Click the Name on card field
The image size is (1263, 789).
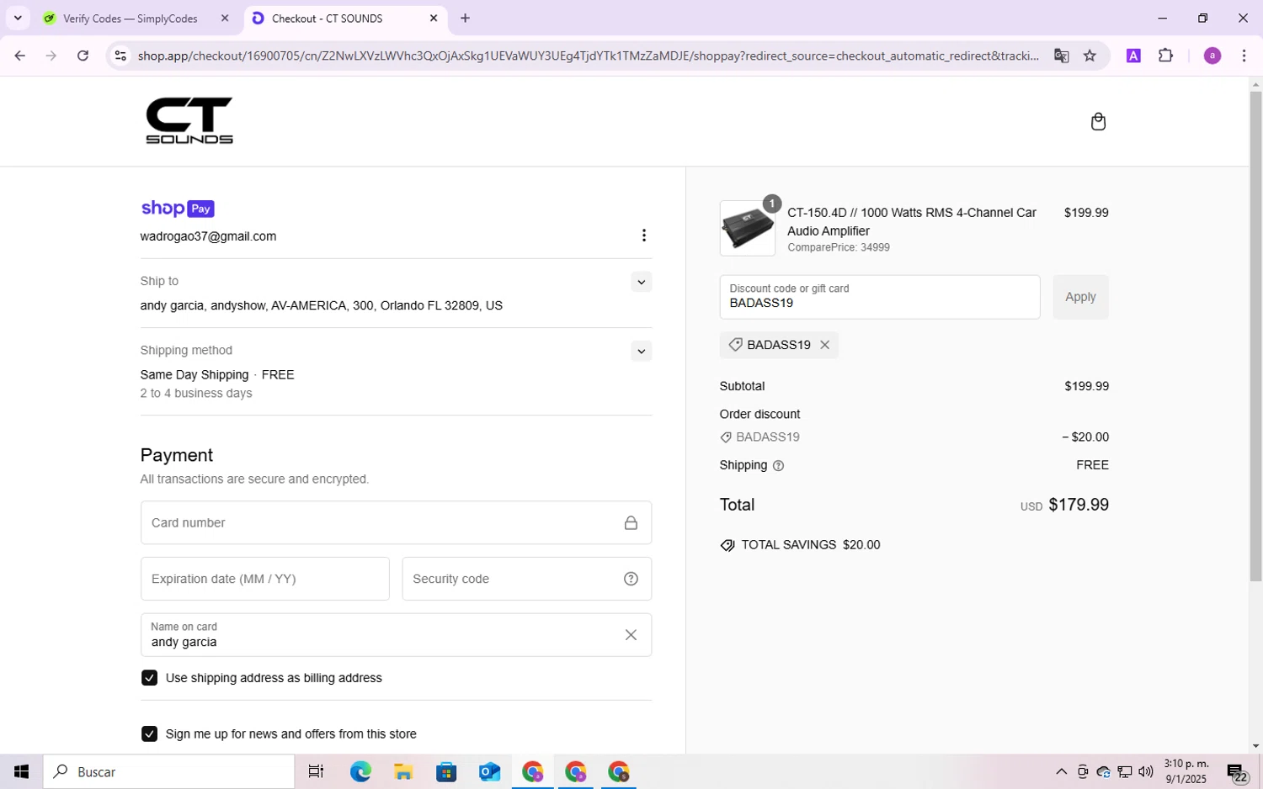point(396,635)
